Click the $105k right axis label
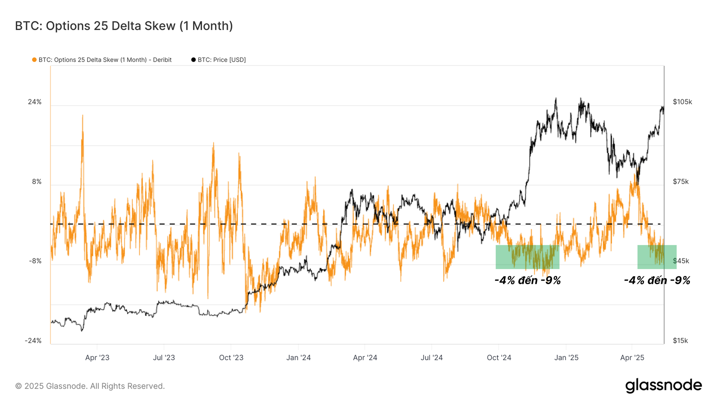 click(682, 102)
